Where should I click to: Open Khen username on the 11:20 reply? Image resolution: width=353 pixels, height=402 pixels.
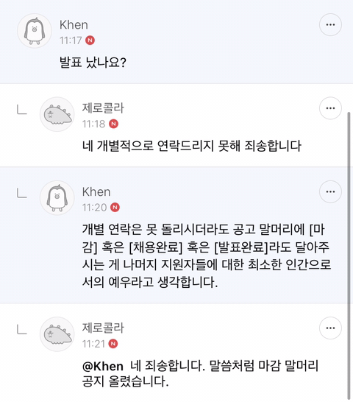click(96, 191)
